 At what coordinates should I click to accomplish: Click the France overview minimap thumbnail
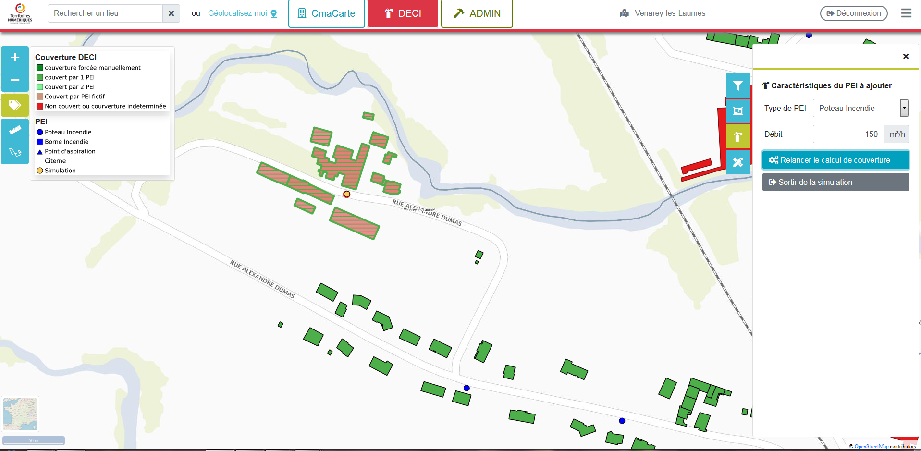coord(20,414)
